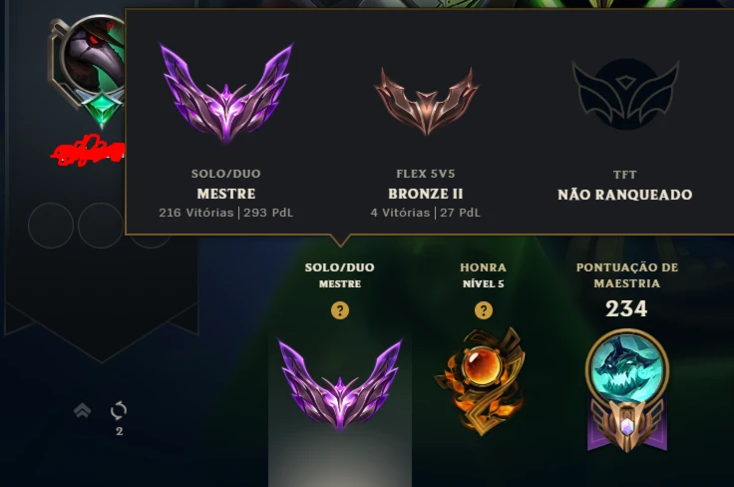Click the SOLO/DUO MESTRE heading
Viewport: 734px width, 487px height.
click(x=340, y=274)
